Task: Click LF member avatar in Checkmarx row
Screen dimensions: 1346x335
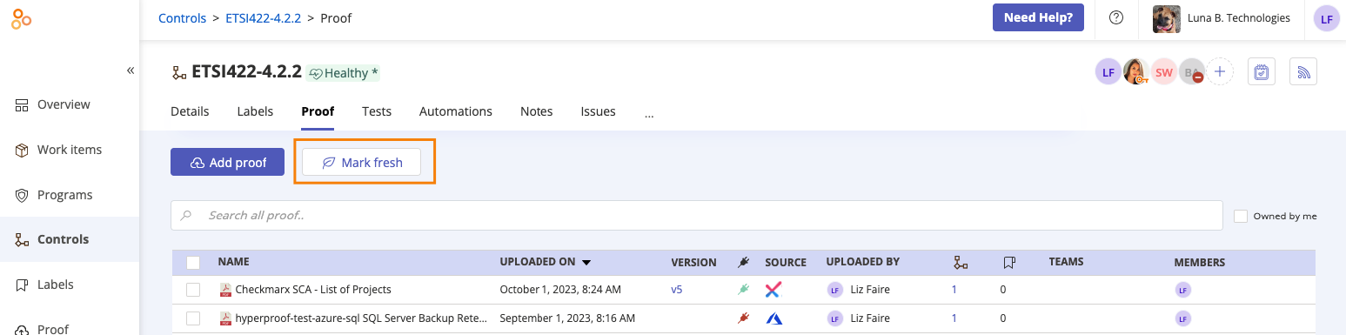Action: pyautogui.click(x=1182, y=290)
